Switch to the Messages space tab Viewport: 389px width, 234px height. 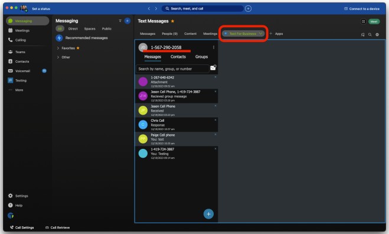pos(148,34)
